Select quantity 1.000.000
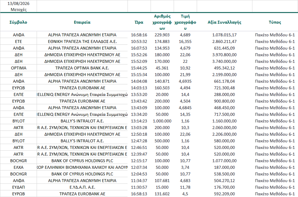 (162, 121)
